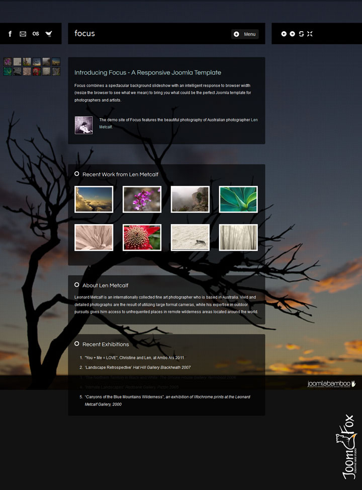Select the red flower mini slideshow thumbnail

tap(37, 71)
